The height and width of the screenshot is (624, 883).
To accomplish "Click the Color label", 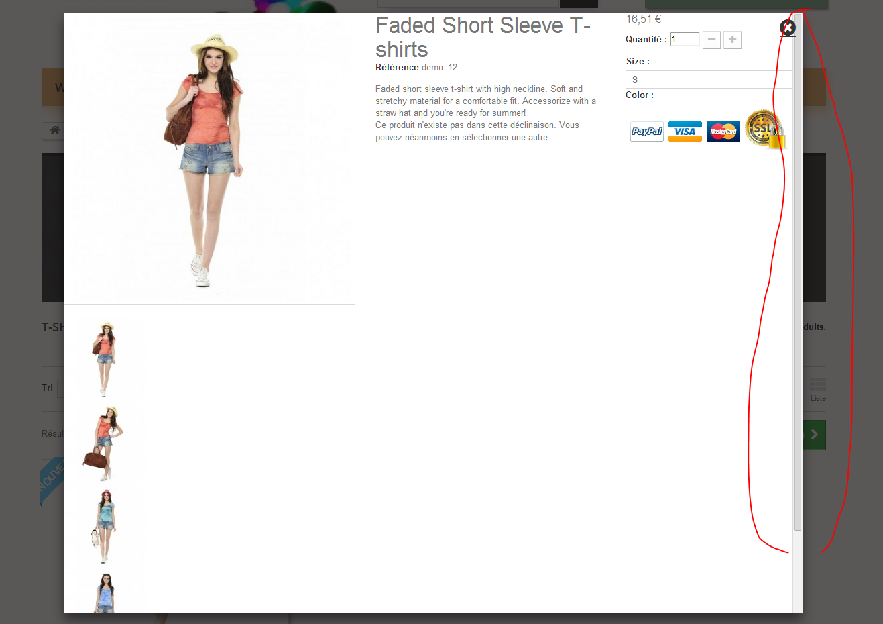I will (640, 95).
